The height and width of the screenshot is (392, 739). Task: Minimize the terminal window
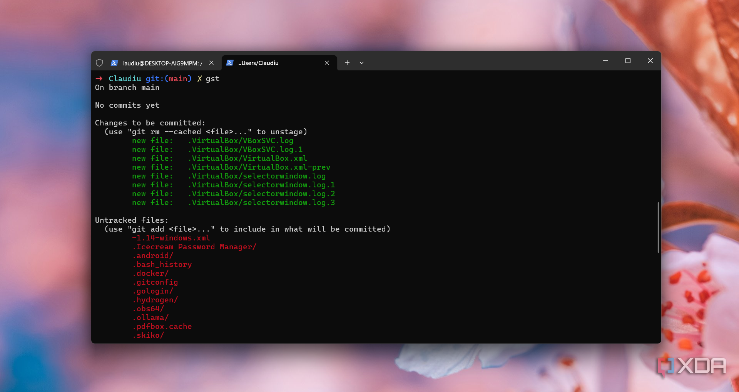tap(605, 61)
